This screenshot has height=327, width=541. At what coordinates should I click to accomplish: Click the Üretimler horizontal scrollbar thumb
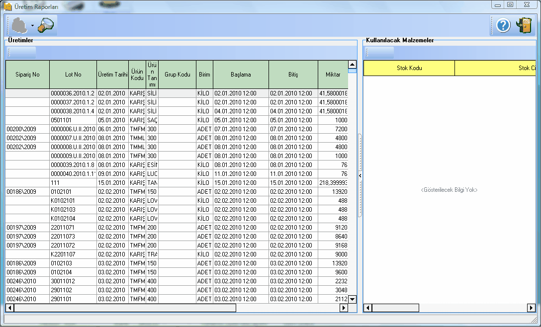coord(125,308)
